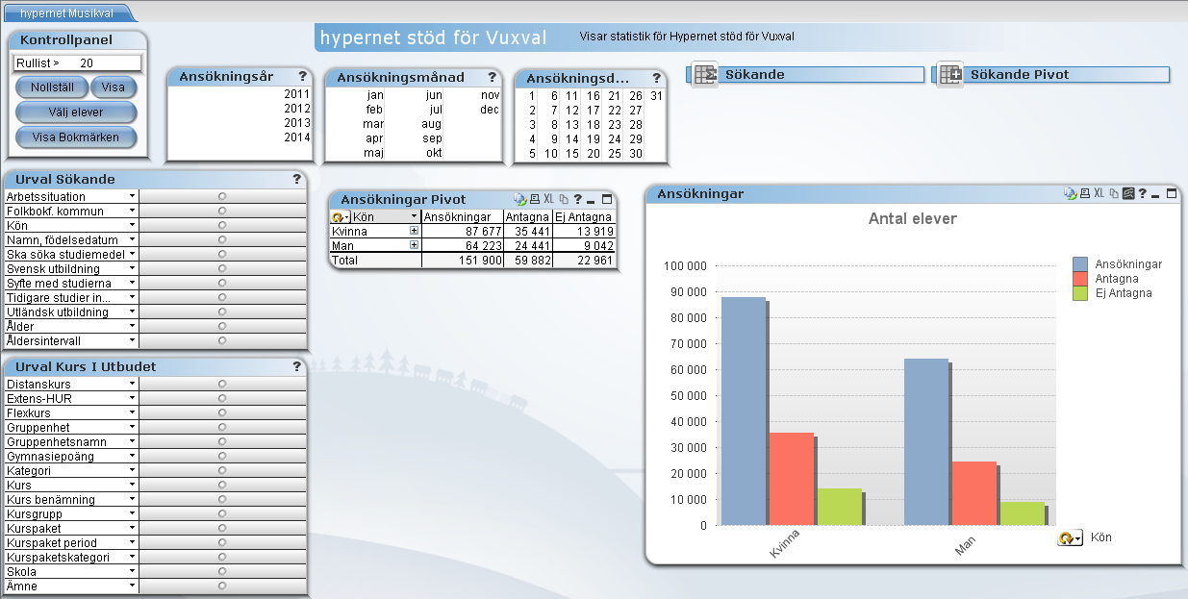The height and width of the screenshot is (599, 1188).
Task: Click the selection indicator in the Distanskurs row
Action: click(x=222, y=384)
